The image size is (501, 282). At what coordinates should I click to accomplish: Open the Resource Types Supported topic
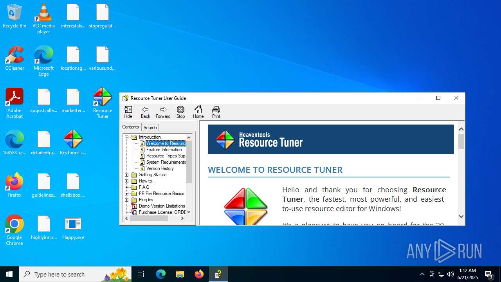(x=166, y=156)
